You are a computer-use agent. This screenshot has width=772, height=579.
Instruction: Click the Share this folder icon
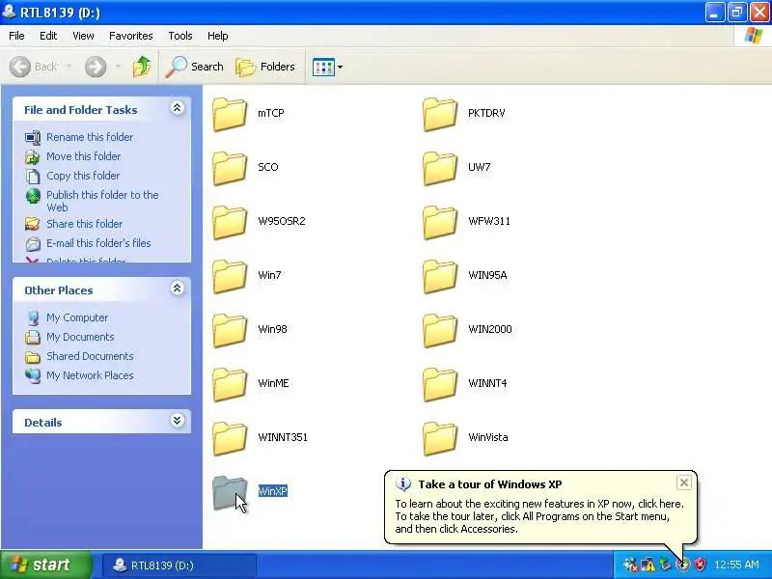[x=33, y=224]
